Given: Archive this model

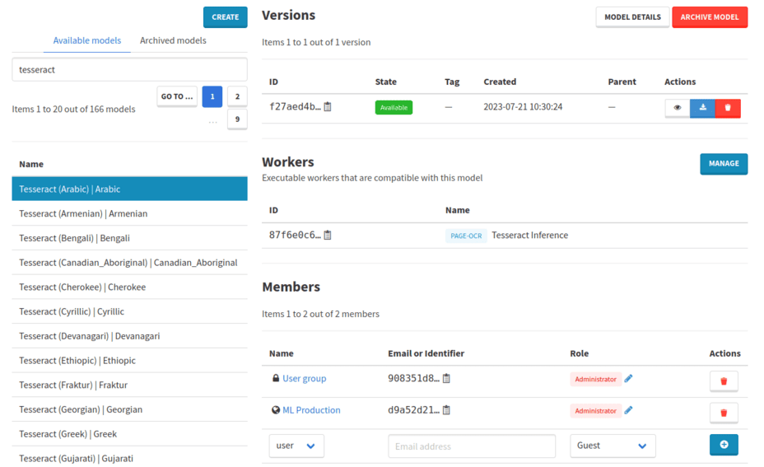Looking at the screenshot, I should pyautogui.click(x=710, y=17).
